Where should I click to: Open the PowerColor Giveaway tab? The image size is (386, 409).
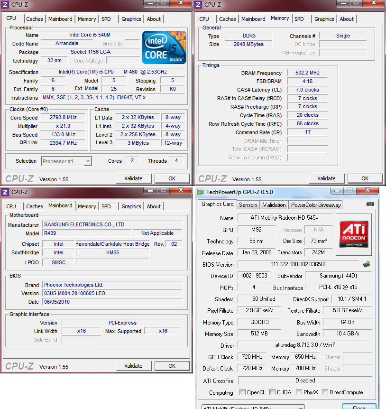click(x=316, y=205)
